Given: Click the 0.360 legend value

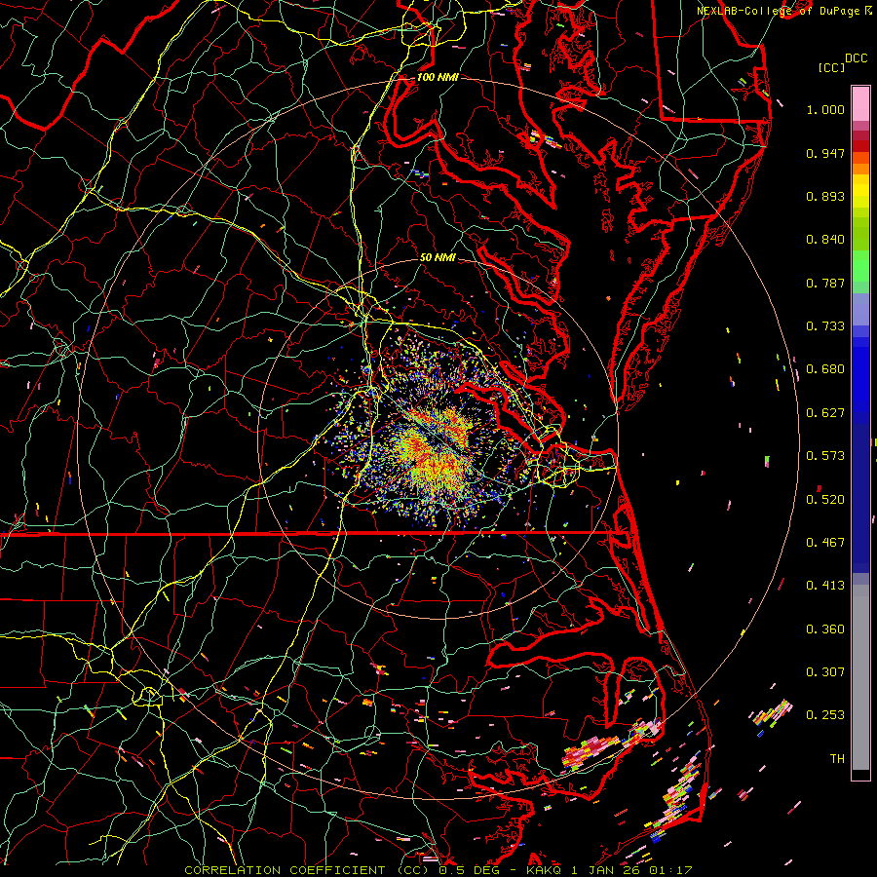Looking at the screenshot, I should [825, 629].
